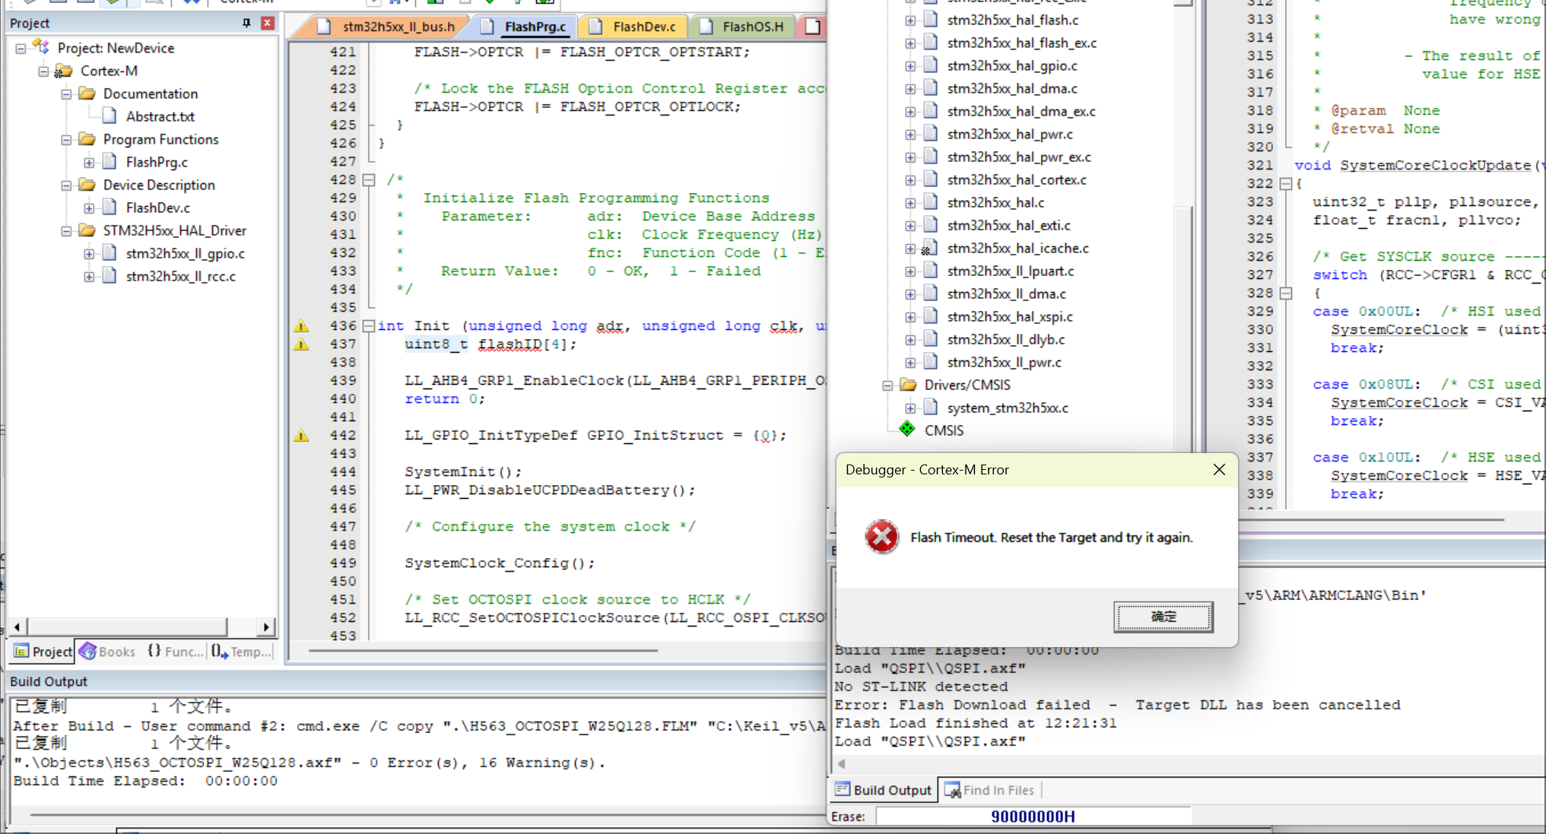This screenshot has height=834, width=1546.
Task: Select FlashDev.c file icon in project tree
Action: point(110,207)
